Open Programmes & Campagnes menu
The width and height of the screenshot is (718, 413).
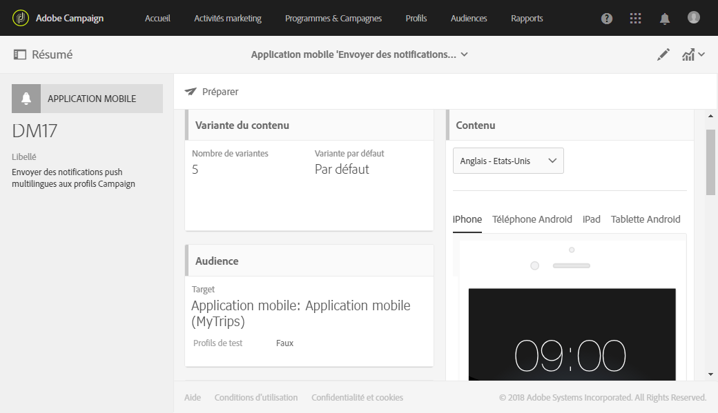tap(333, 19)
